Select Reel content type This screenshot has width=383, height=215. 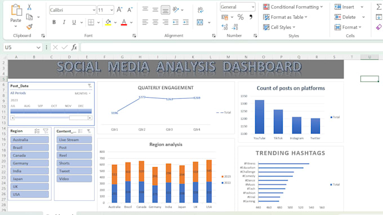point(74,155)
